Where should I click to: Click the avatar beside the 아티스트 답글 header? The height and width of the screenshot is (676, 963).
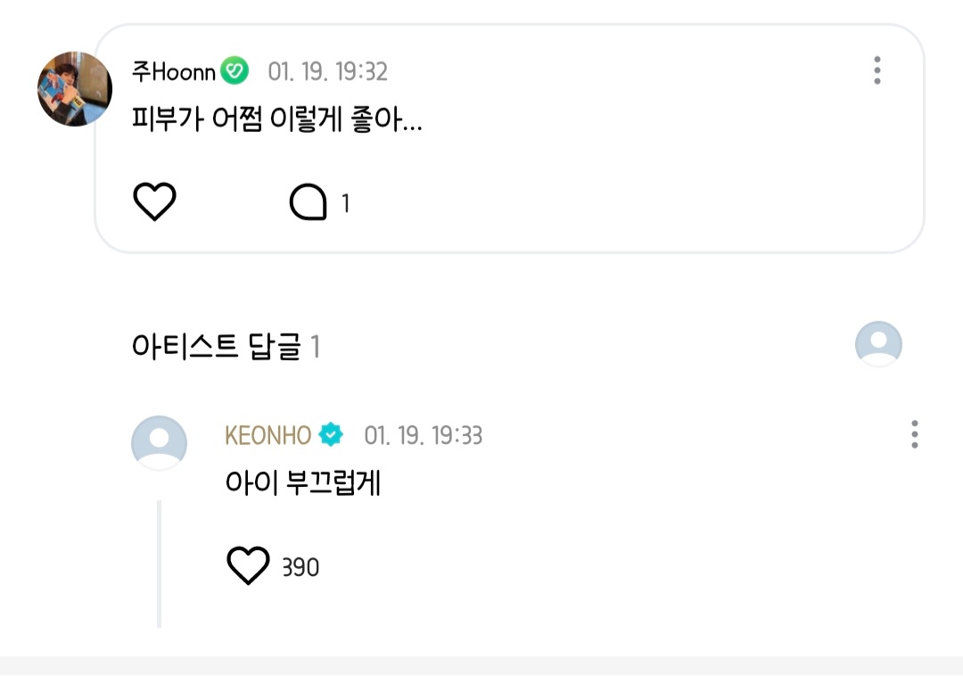pos(878,344)
